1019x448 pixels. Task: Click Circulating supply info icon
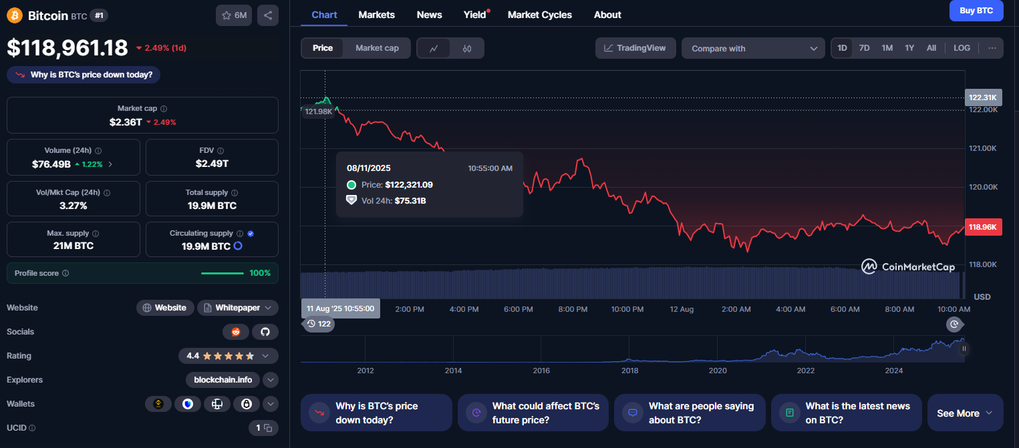[240, 234]
